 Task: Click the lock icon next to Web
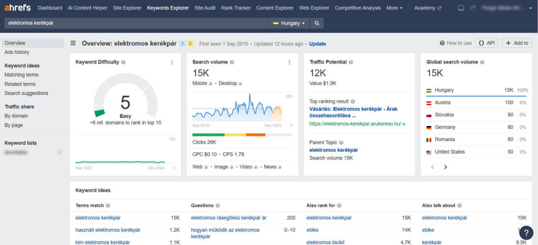pyautogui.click(x=206, y=167)
